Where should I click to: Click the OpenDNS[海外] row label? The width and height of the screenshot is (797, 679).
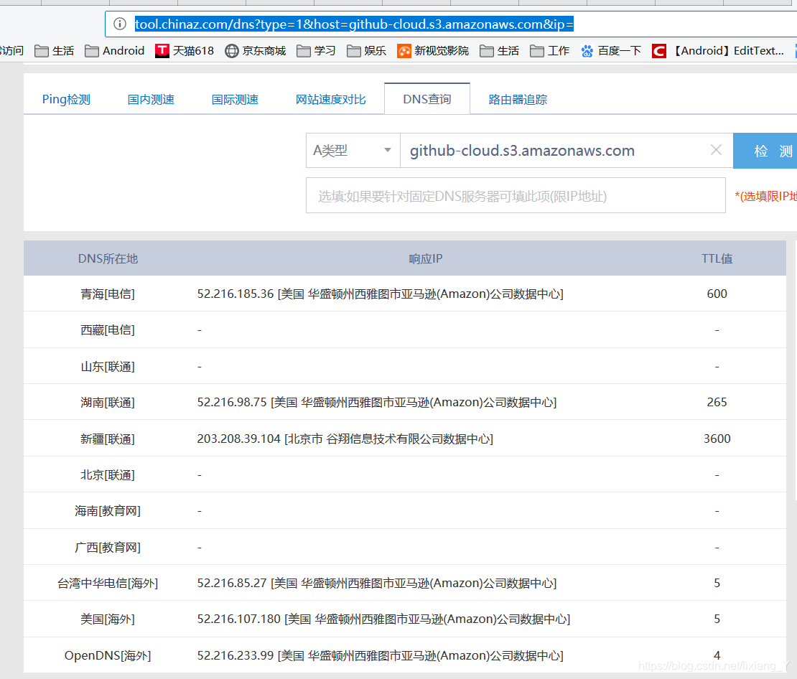pyautogui.click(x=108, y=655)
